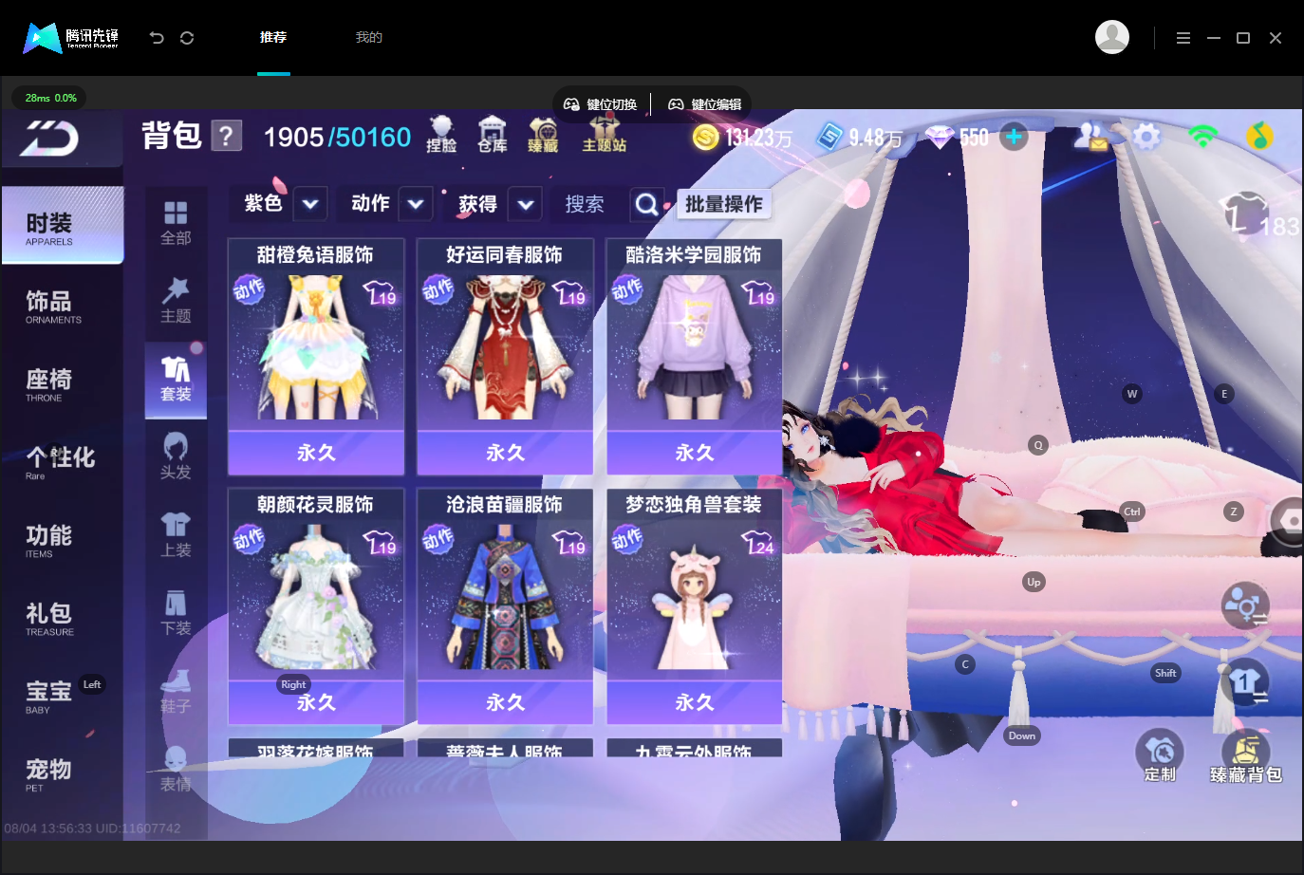Click the 腾讯先锋 logo
This screenshot has height=875, width=1304.
(71, 38)
